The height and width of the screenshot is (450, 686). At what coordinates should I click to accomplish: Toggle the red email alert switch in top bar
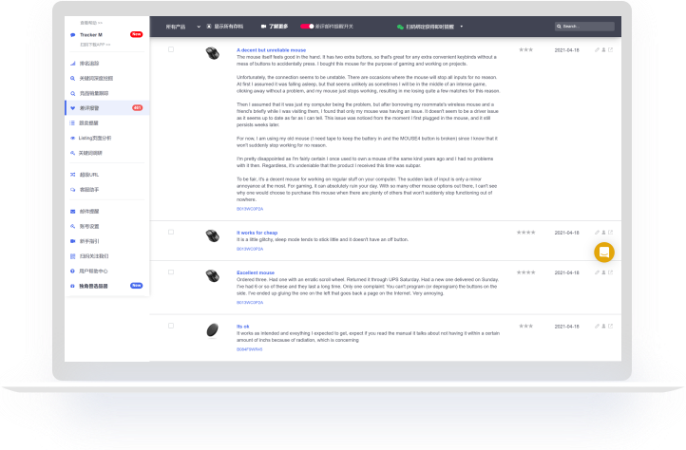[307, 27]
